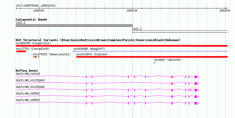Click the left arrow at ruler start
235x118 pixels.
coord(17,8)
